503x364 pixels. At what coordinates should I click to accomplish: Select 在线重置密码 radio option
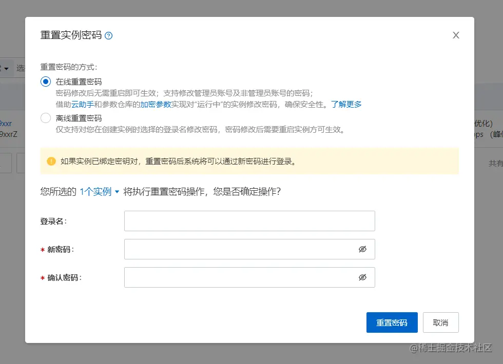(x=46, y=82)
